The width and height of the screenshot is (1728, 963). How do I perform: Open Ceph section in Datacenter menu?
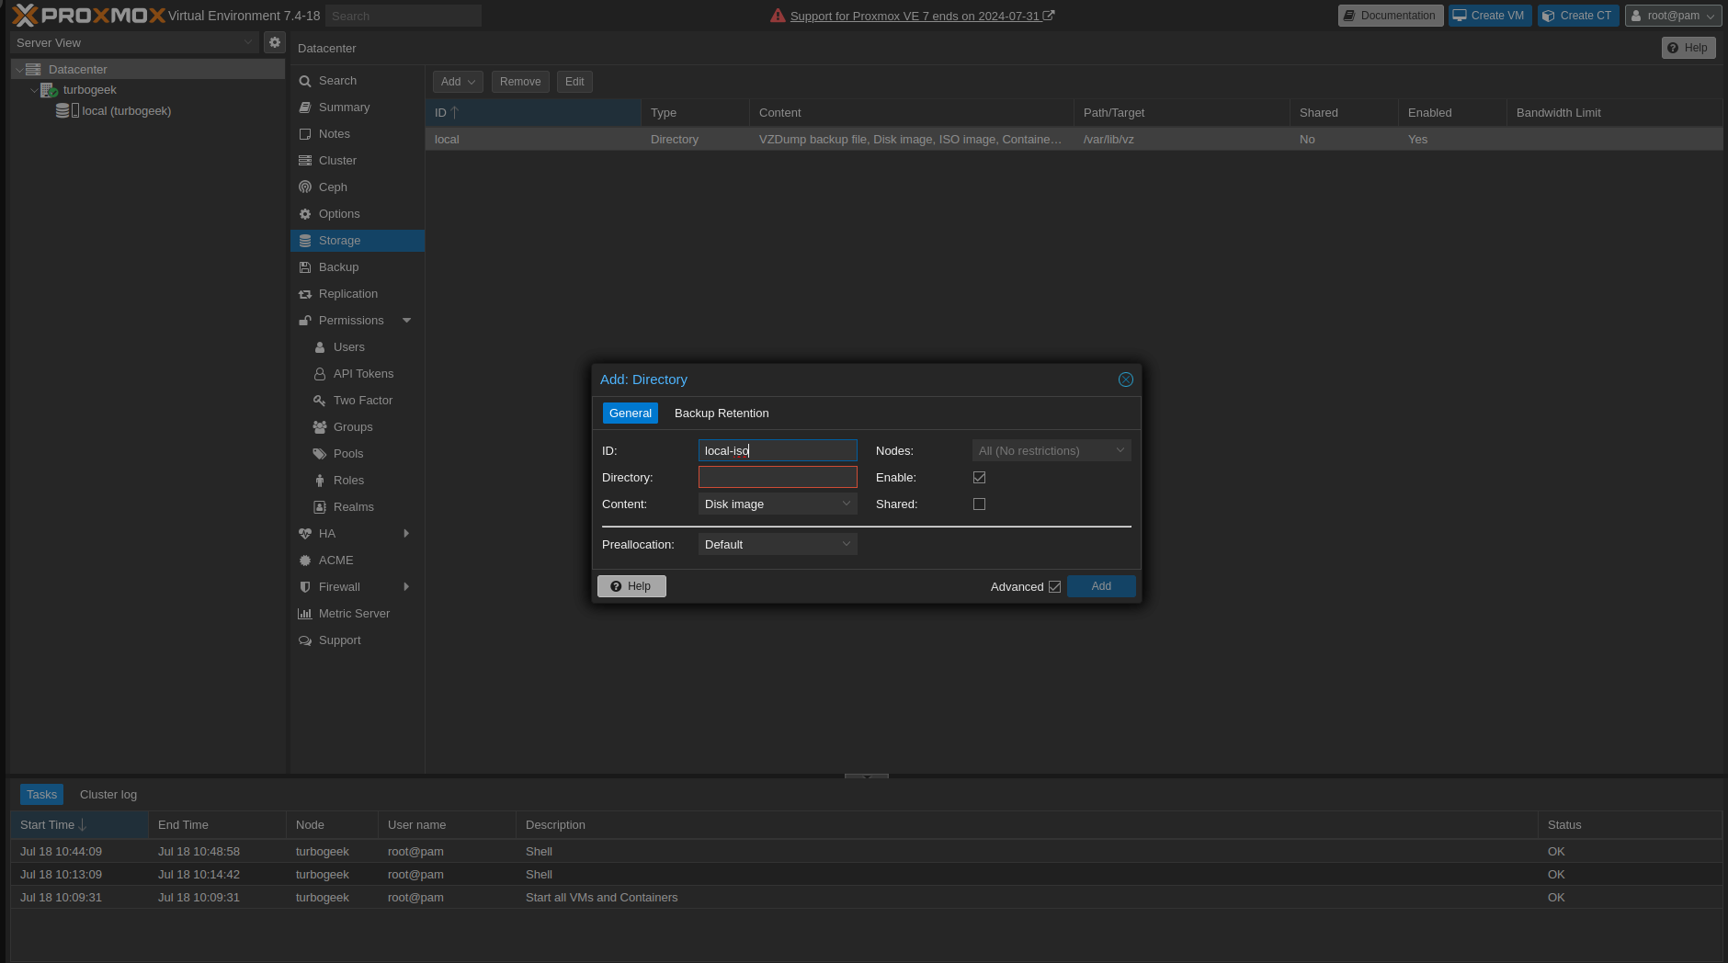[x=333, y=187]
